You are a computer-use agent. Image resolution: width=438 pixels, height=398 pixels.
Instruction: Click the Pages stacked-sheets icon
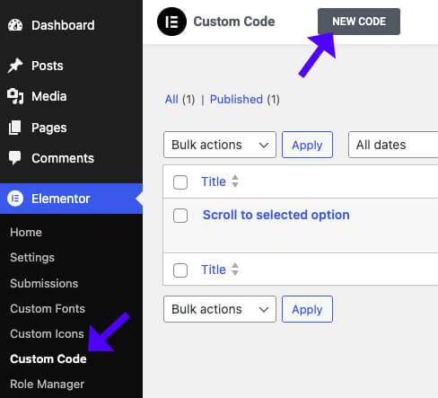click(x=14, y=128)
